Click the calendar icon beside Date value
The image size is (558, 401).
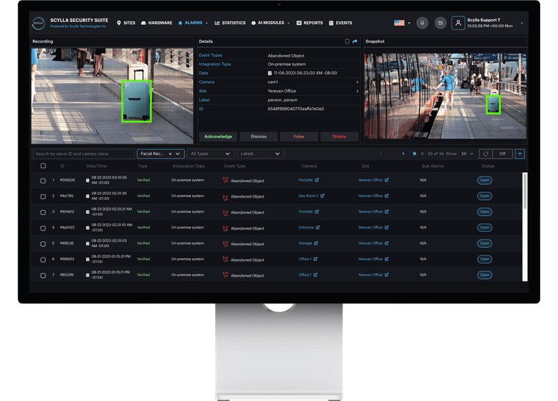click(270, 73)
